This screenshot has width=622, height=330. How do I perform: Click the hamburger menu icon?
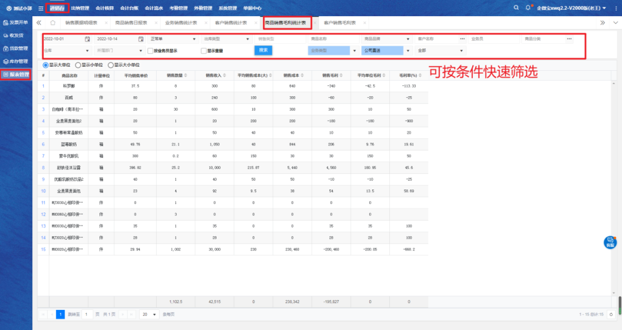click(x=40, y=8)
